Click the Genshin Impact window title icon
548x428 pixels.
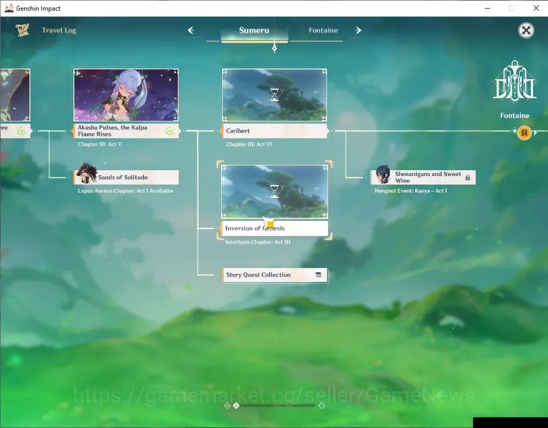click(9, 8)
